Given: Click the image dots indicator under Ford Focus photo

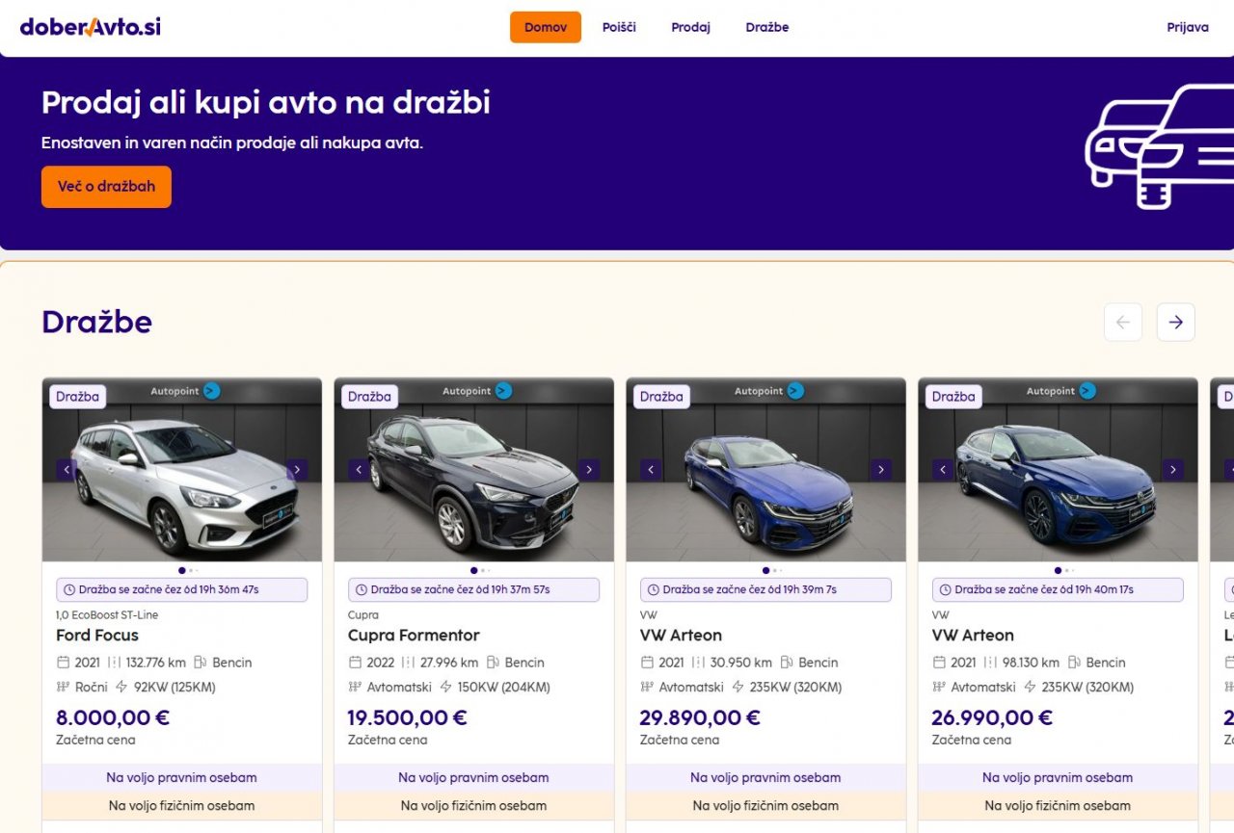Looking at the screenshot, I should click(x=188, y=570).
